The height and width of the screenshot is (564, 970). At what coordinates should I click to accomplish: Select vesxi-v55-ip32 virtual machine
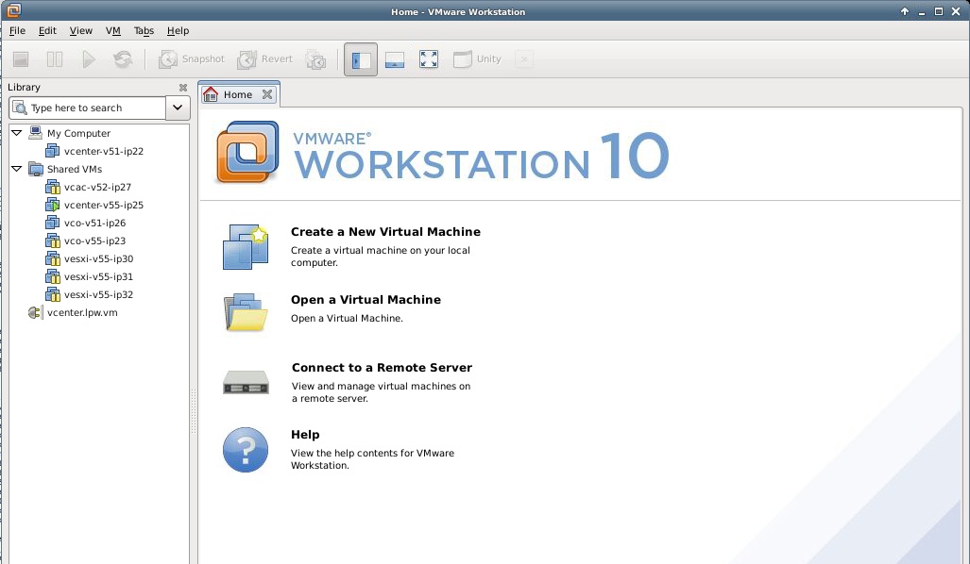pyautogui.click(x=98, y=294)
